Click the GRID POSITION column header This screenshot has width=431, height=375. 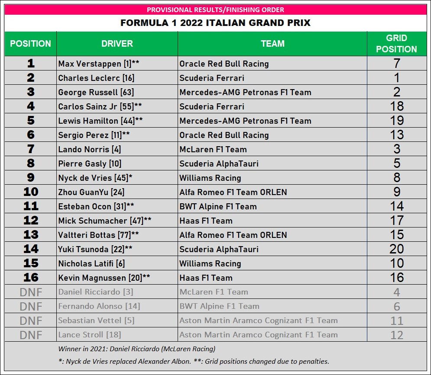tap(396, 44)
